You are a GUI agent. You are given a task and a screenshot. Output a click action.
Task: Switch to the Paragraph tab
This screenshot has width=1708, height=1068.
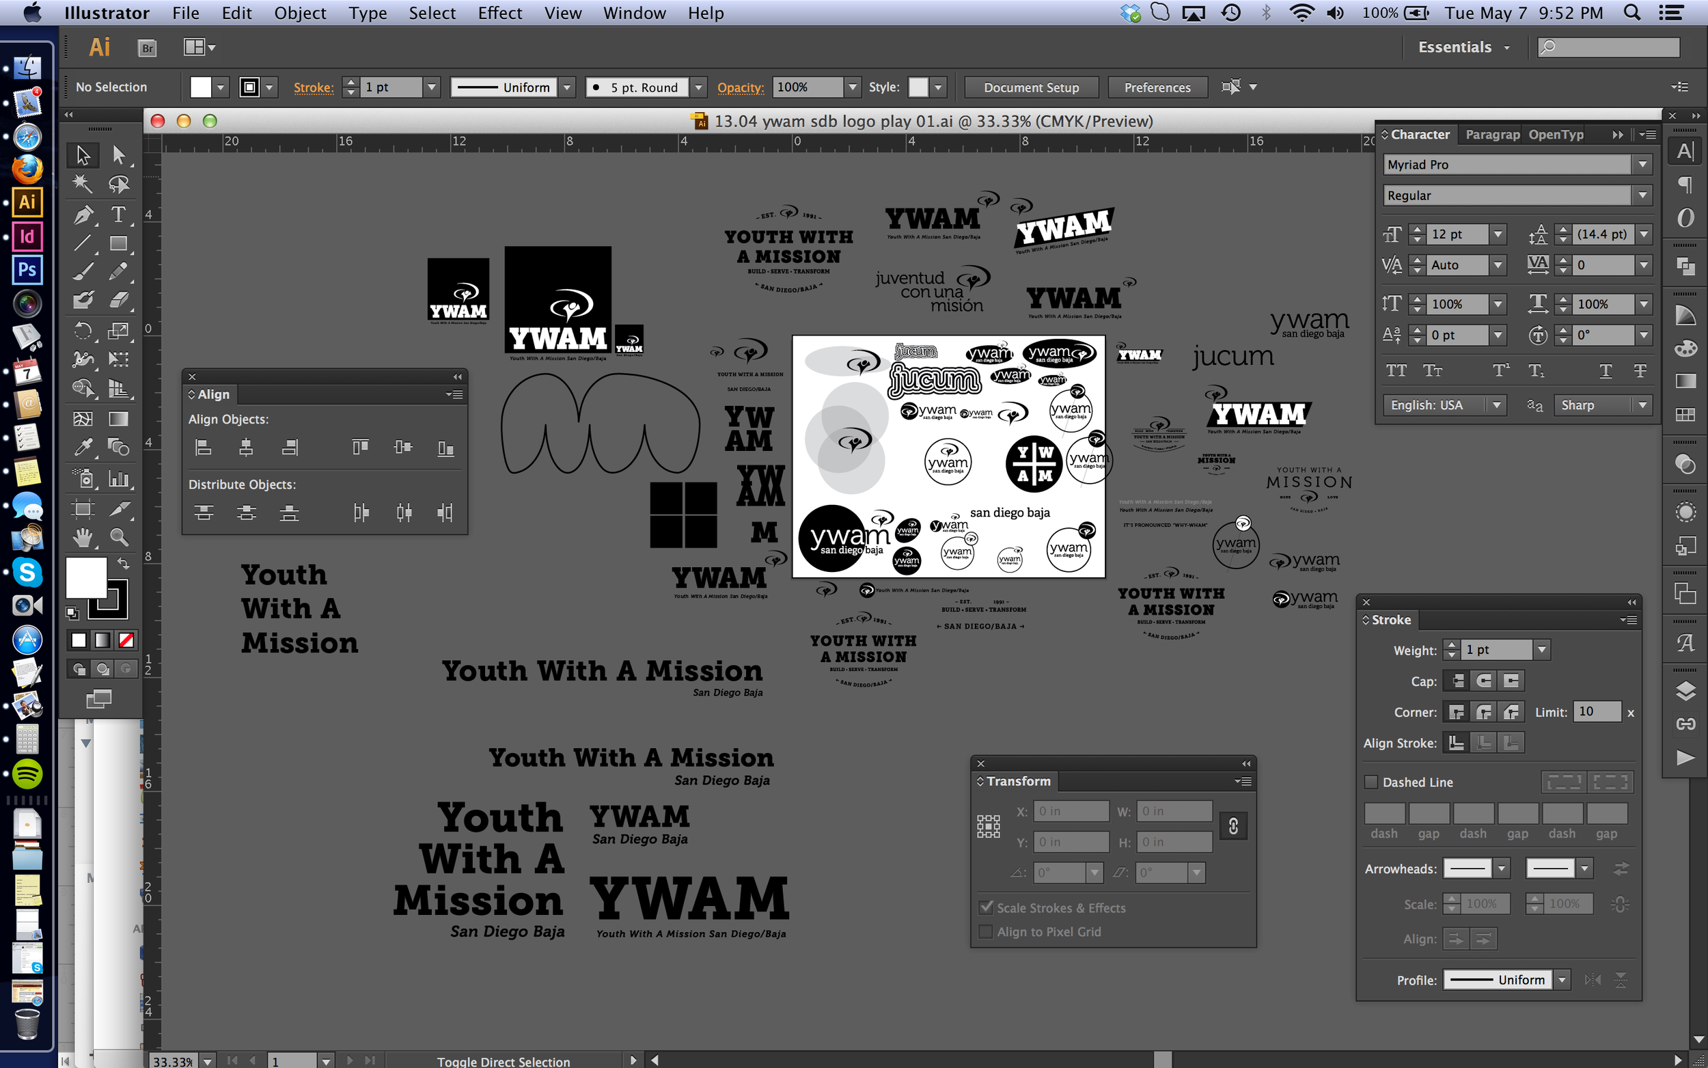(x=1492, y=134)
